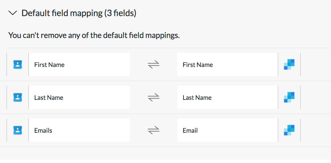Toggle sync direction arrows for Emails mapping
331x163 pixels.
(x=154, y=130)
